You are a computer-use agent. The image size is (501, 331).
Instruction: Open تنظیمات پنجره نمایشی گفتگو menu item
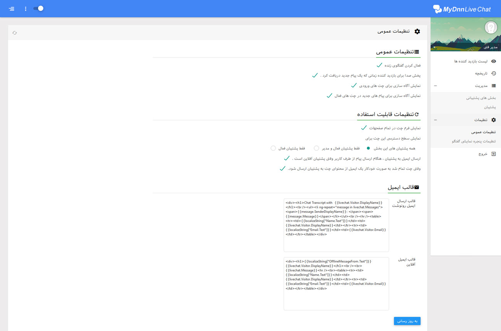[x=474, y=141]
